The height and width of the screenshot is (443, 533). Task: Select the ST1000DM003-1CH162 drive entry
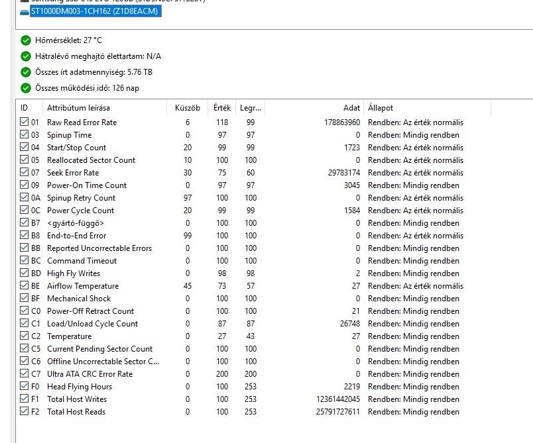pos(95,11)
